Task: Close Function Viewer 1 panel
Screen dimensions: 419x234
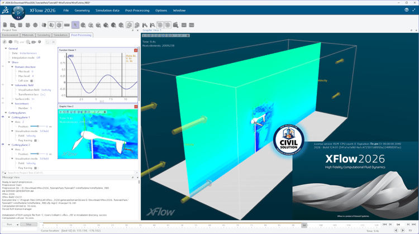Action: 136,50
